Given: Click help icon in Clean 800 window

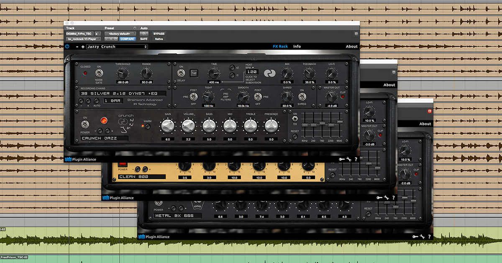Looking at the screenshot, I should click(x=393, y=197).
